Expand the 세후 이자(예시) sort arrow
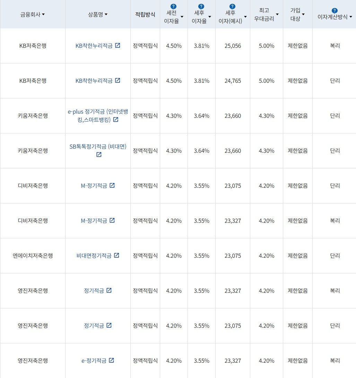Viewport: 356px width, 378px height. point(245,16)
